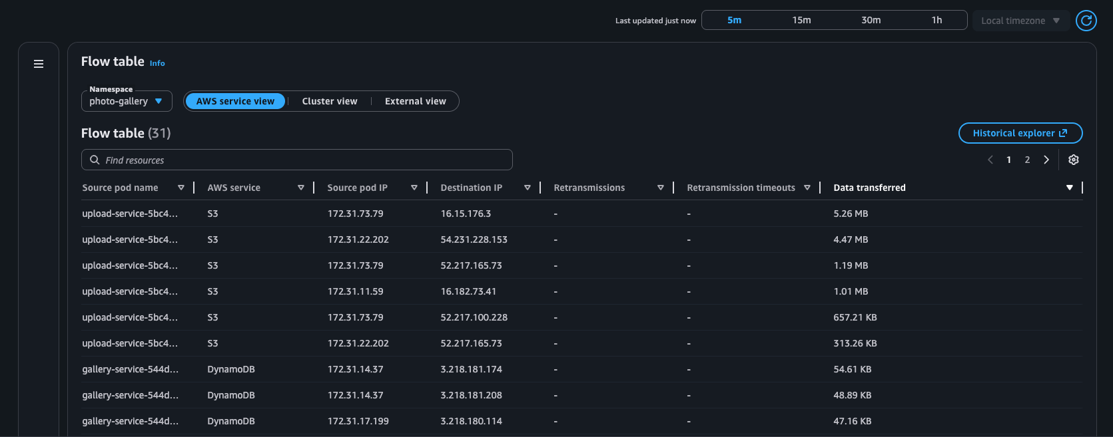Set time range to 1h
Image resolution: width=1113 pixels, height=437 pixels.
[936, 20]
